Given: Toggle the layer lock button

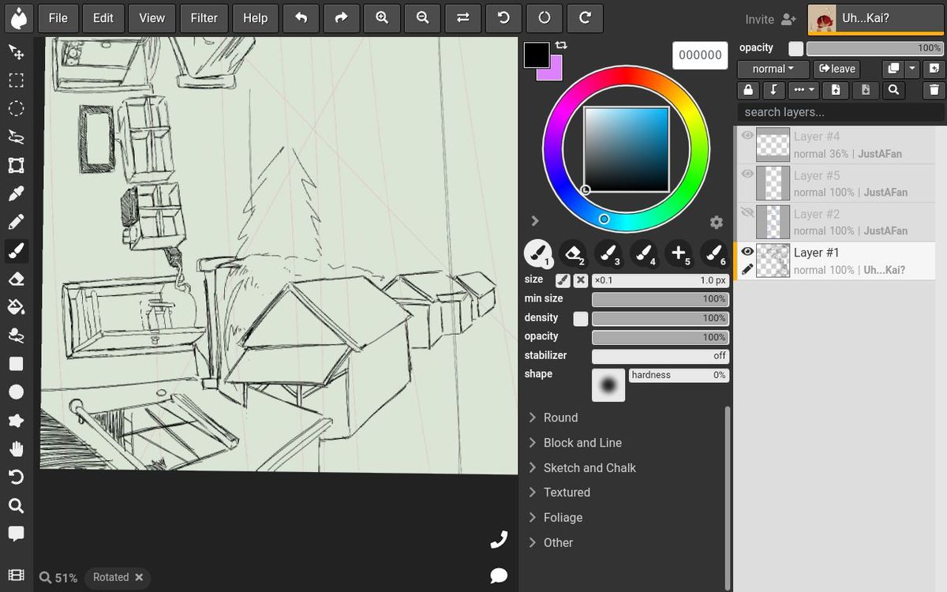Looking at the screenshot, I should pyautogui.click(x=748, y=90).
